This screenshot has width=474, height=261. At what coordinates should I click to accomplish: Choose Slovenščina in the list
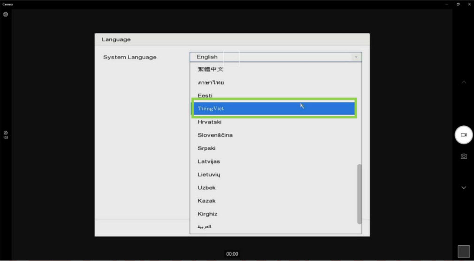point(215,135)
